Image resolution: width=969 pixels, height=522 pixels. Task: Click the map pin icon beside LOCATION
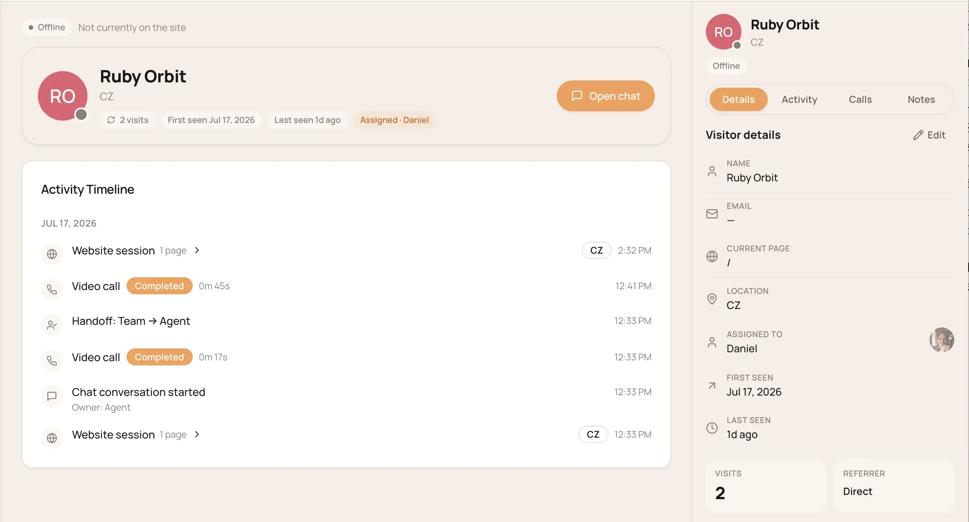pyautogui.click(x=712, y=299)
